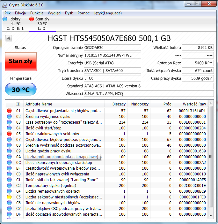Click the blue status icon of attribute 04
The height and width of the screenshot is (224, 218).
tap(9, 128)
